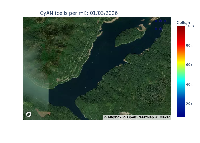Select the top-right blue hexagon marker
Screen dimensions: 200x143
click(165, 21)
